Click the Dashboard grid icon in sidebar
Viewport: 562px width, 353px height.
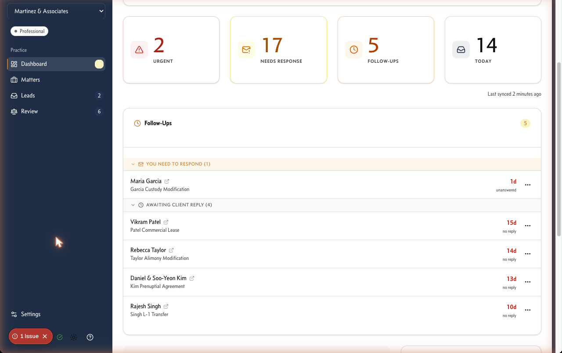14,64
